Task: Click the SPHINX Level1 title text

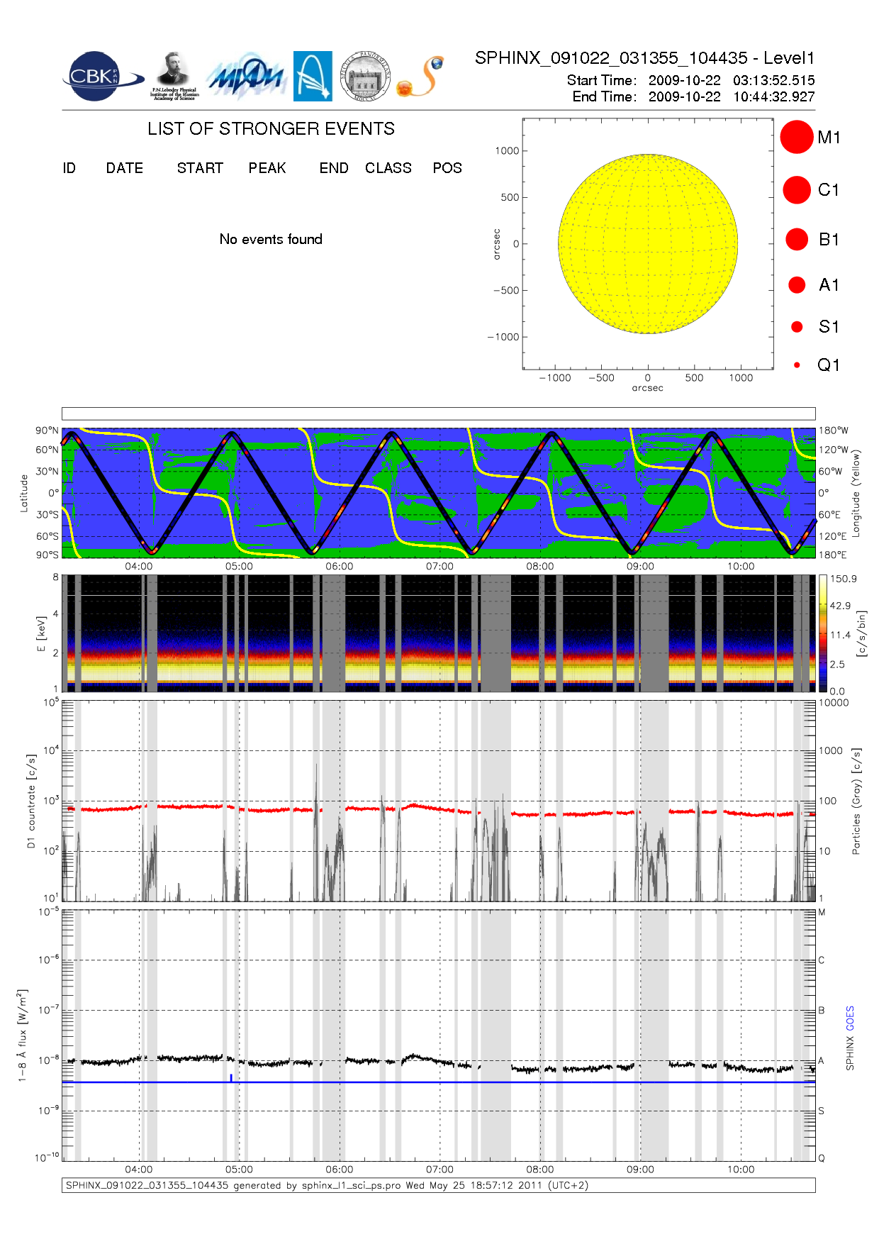Action: click(x=644, y=58)
